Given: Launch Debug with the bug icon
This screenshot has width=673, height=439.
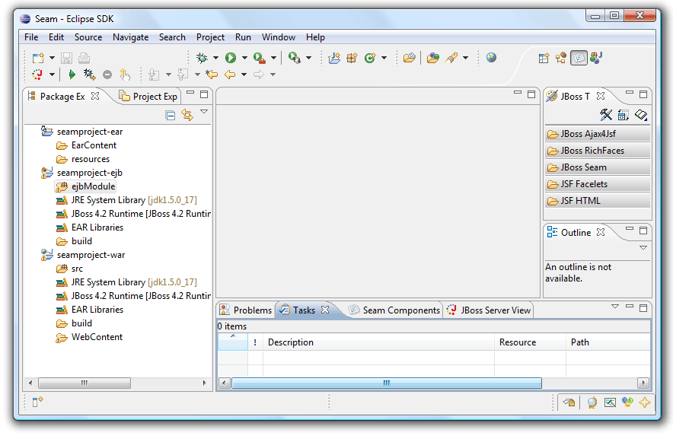Looking at the screenshot, I should coord(201,58).
